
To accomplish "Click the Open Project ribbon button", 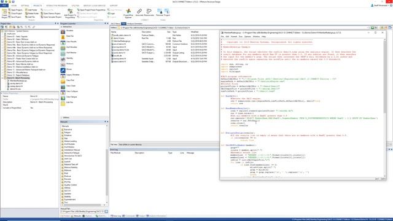I will (15, 10).
